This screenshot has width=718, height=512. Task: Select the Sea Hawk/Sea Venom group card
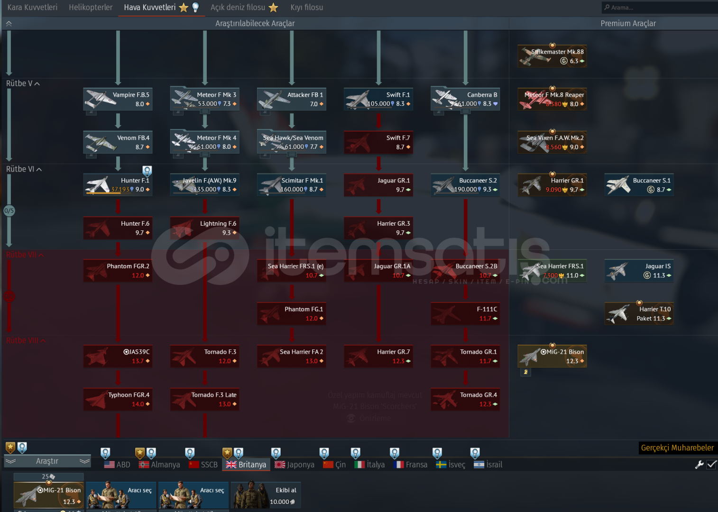click(x=291, y=142)
